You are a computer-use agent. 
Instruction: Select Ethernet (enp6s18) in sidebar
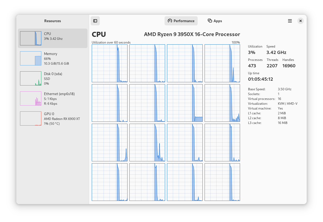53,98
